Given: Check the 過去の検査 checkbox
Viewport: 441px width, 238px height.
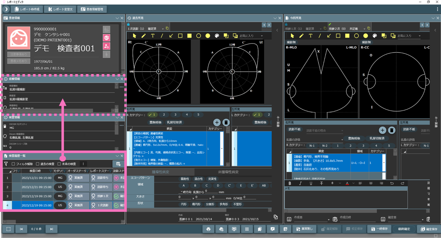Looking at the screenshot, I should coord(38,164).
